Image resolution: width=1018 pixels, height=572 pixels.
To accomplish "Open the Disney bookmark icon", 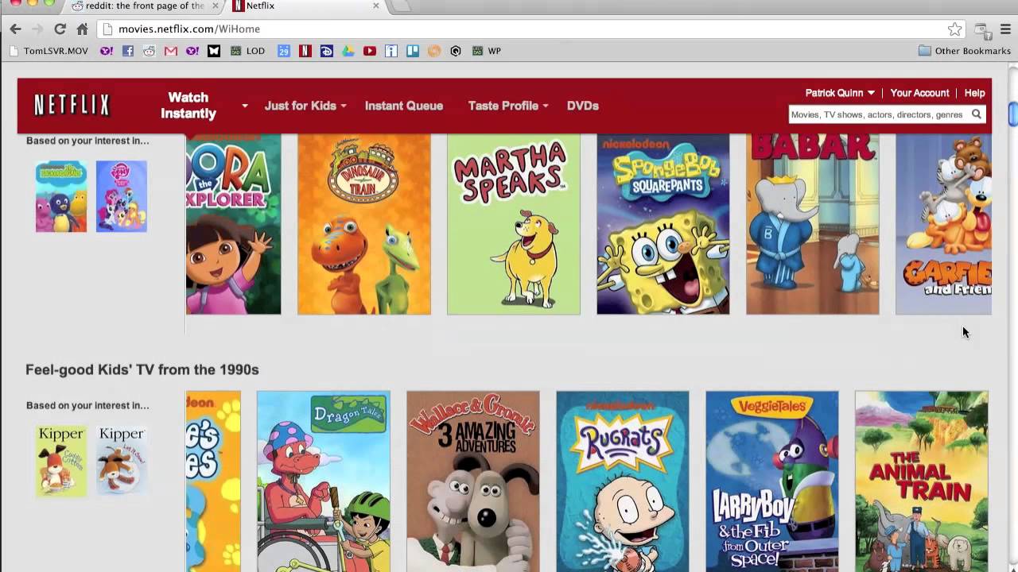I will 326,51.
